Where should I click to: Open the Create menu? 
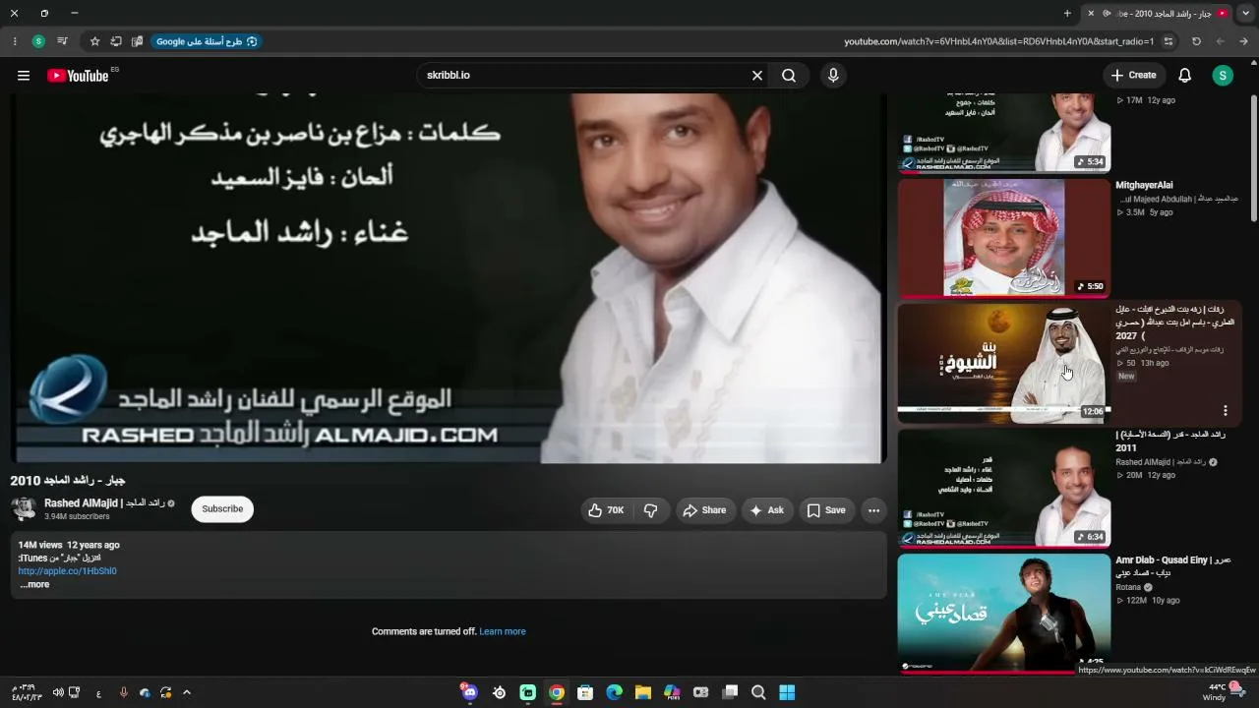[x=1133, y=76]
